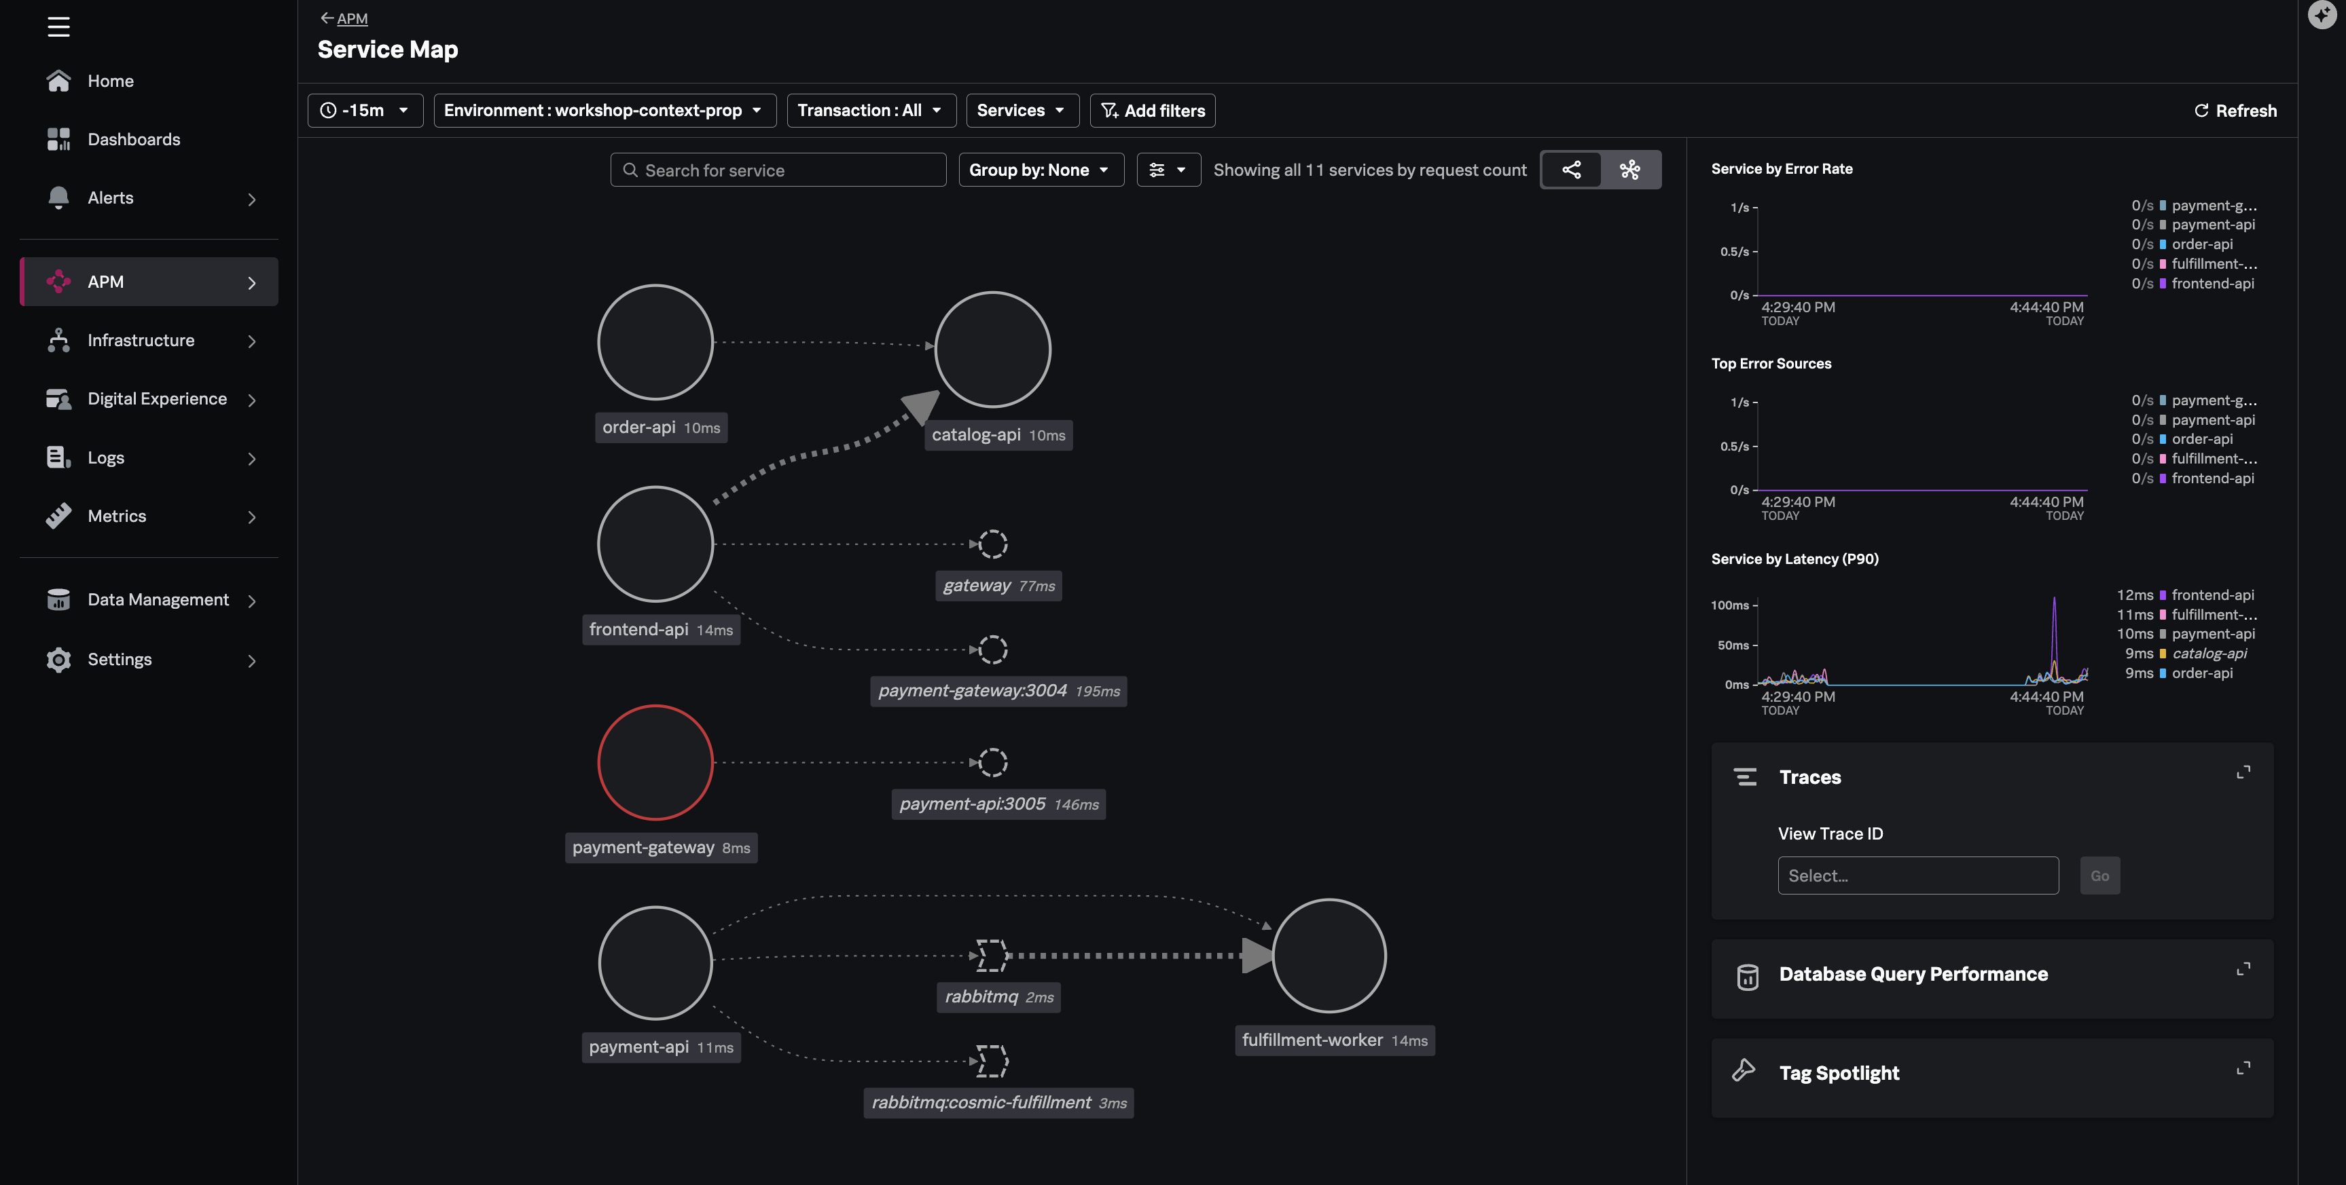Open the Logs menu item

149,458
